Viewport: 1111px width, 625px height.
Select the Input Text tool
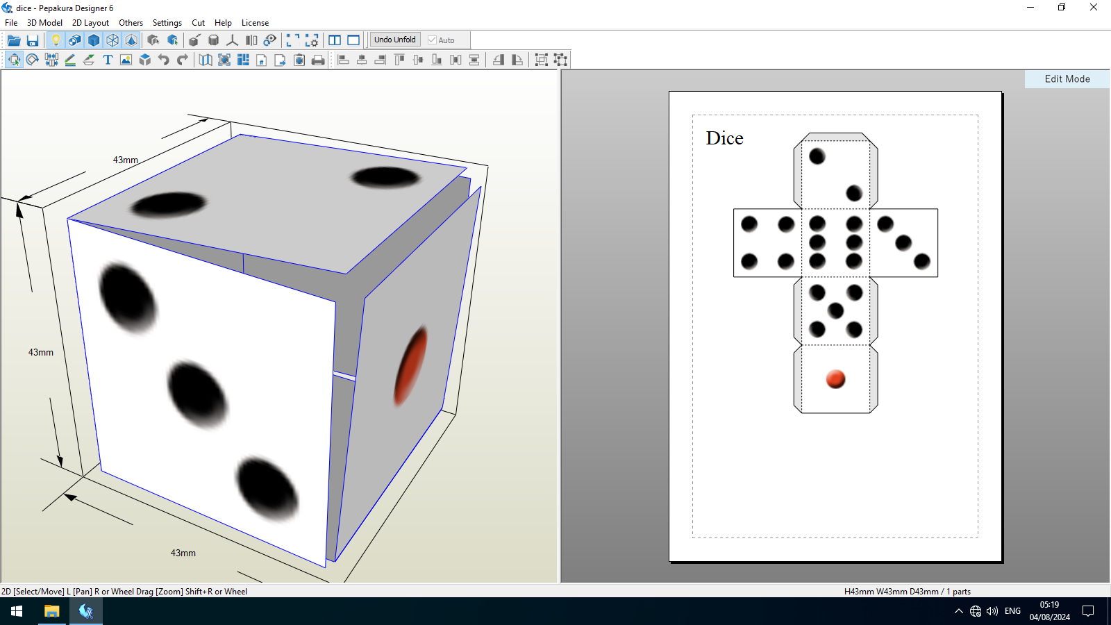click(x=108, y=60)
